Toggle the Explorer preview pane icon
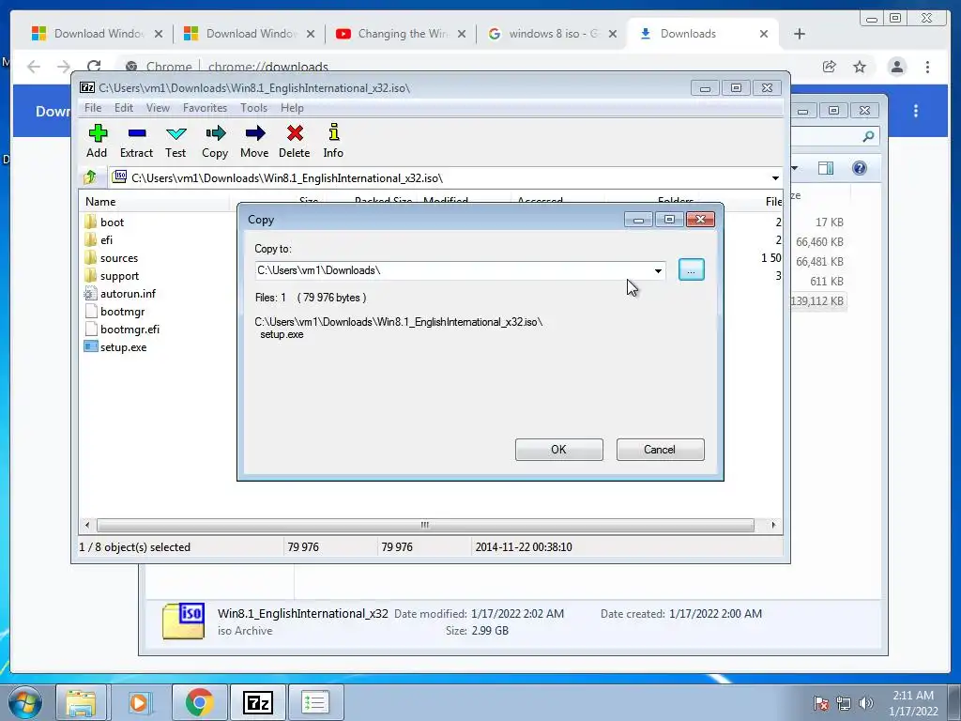The image size is (961, 721). click(826, 168)
